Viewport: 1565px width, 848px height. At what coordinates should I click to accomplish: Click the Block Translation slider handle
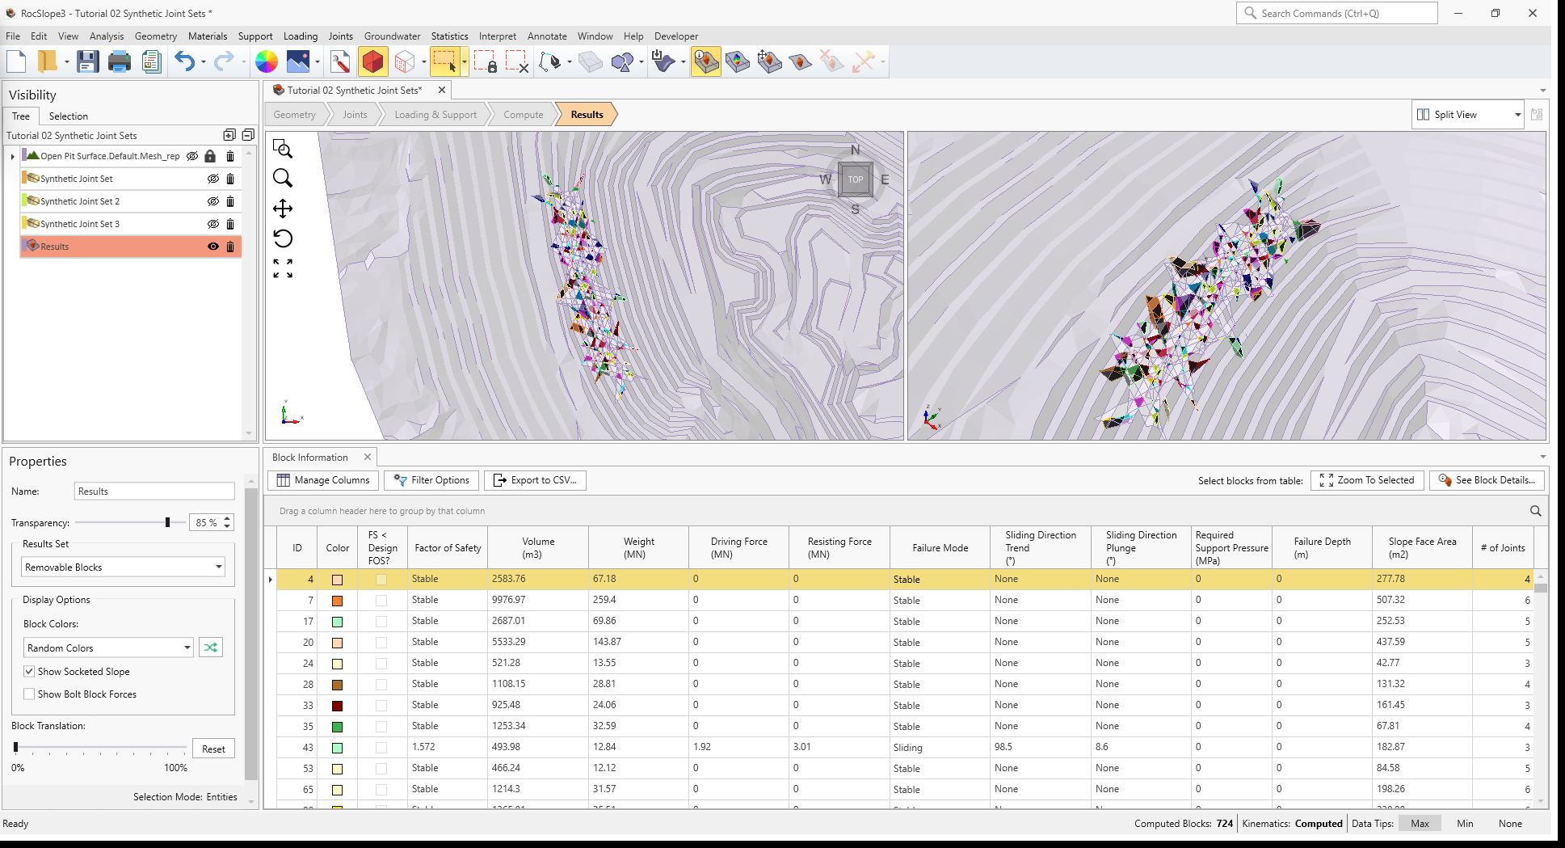coord(15,748)
